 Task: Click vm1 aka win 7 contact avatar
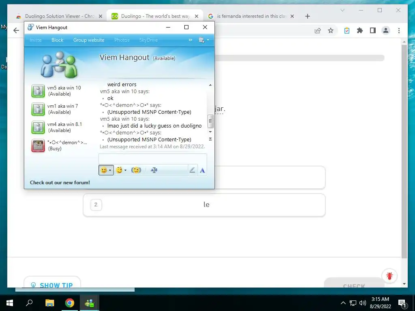click(x=38, y=109)
